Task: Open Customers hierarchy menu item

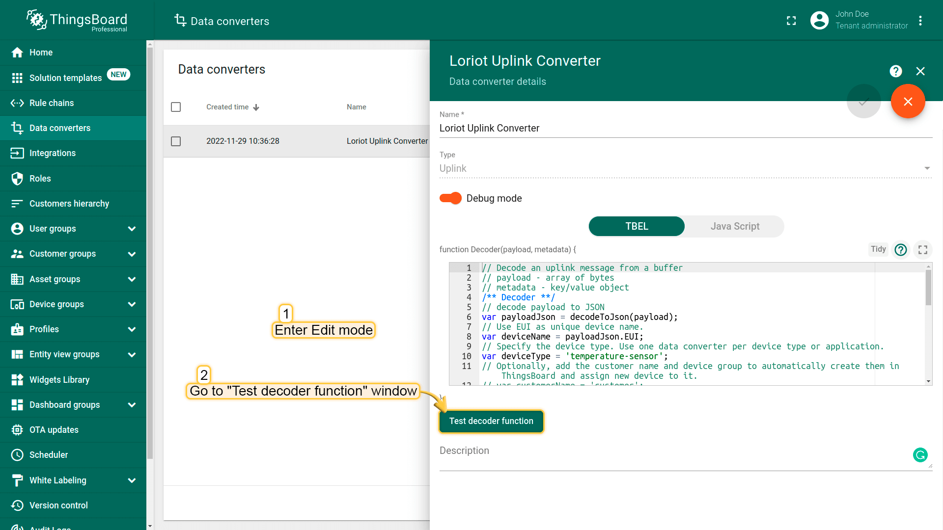Action: click(73, 204)
